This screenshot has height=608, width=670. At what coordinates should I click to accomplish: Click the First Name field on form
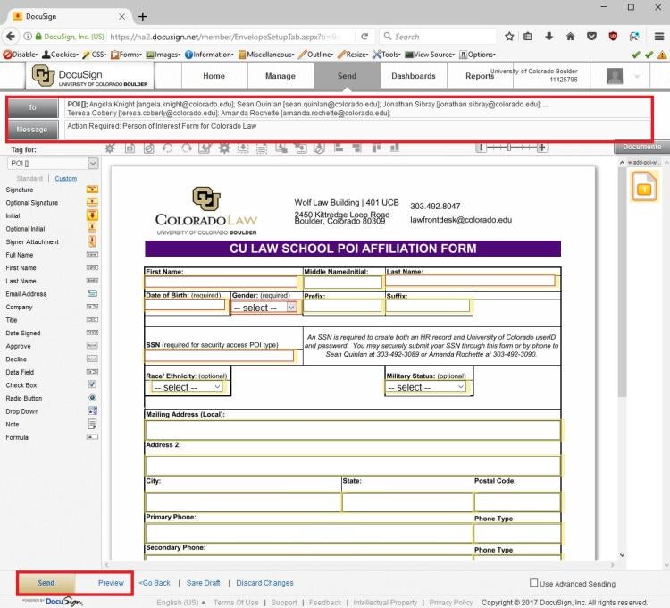coord(221,282)
